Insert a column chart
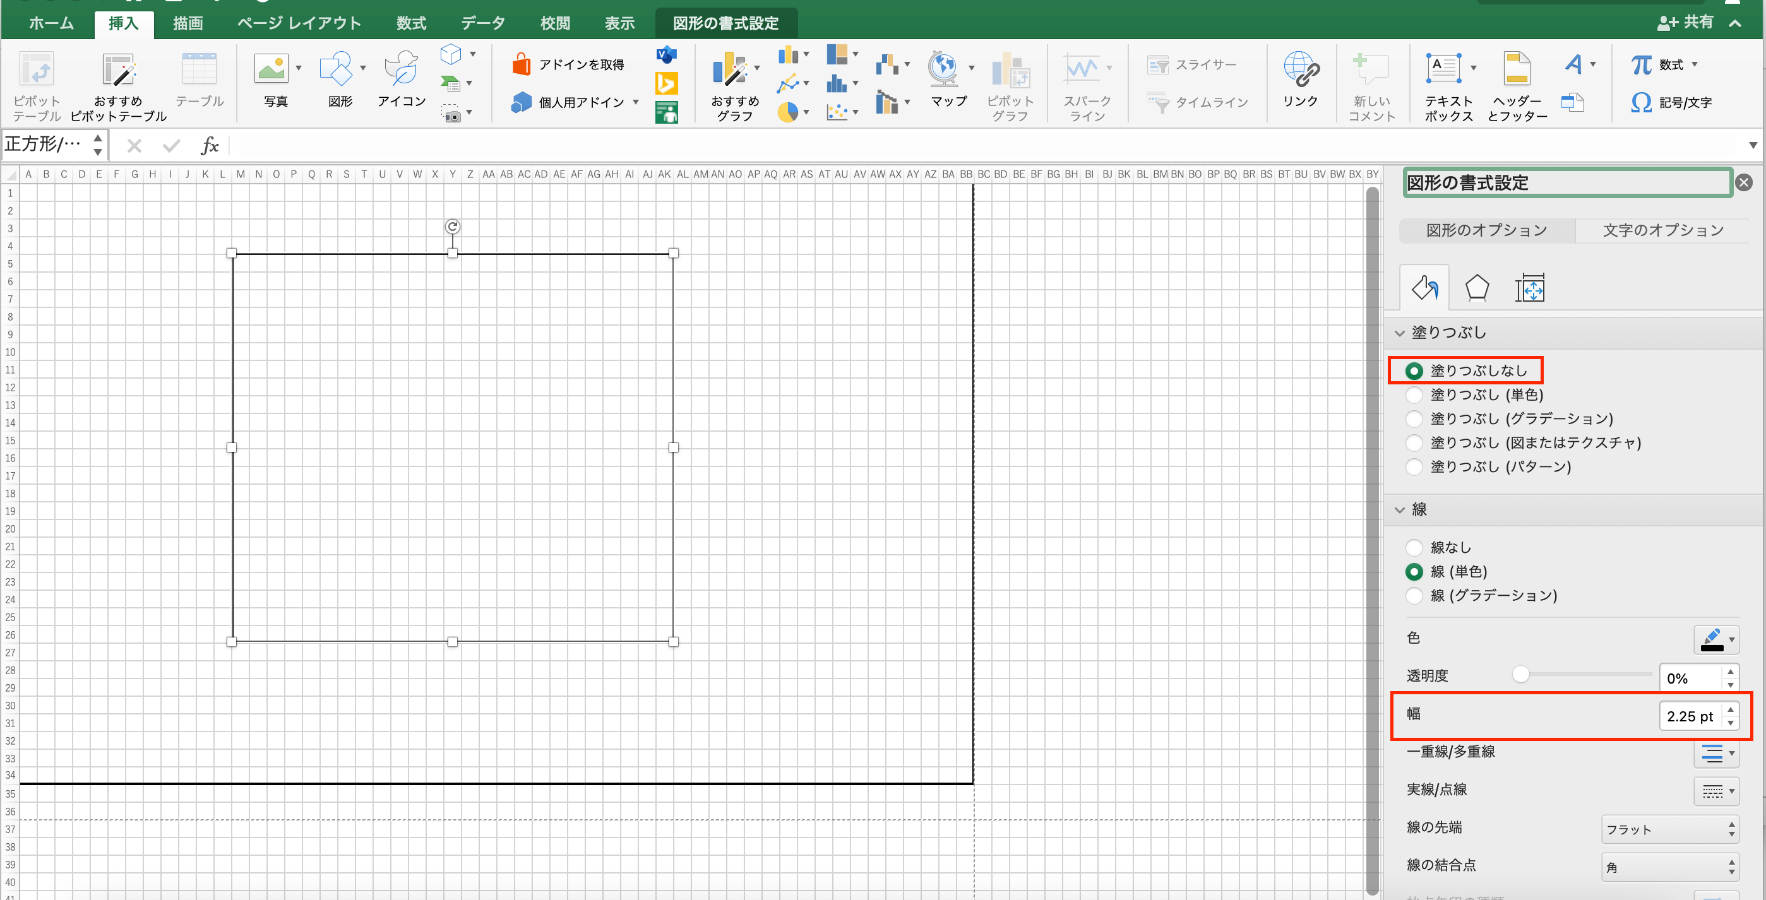1766x900 pixels. (789, 54)
